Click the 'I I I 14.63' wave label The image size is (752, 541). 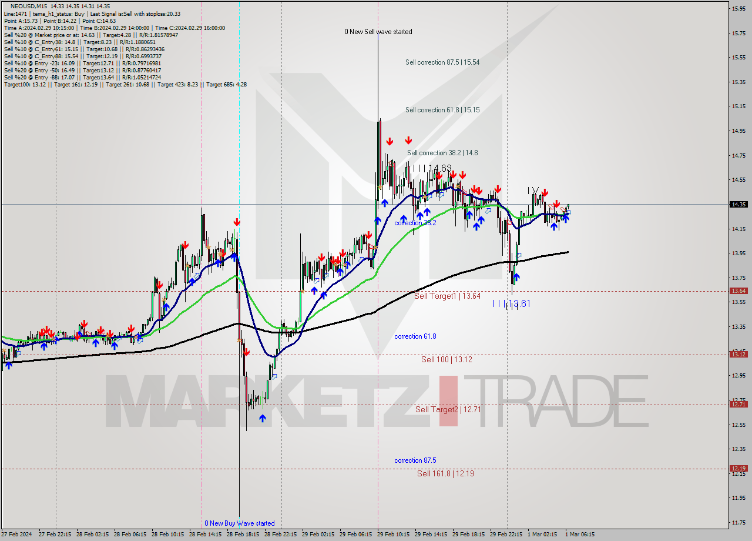[x=432, y=168]
